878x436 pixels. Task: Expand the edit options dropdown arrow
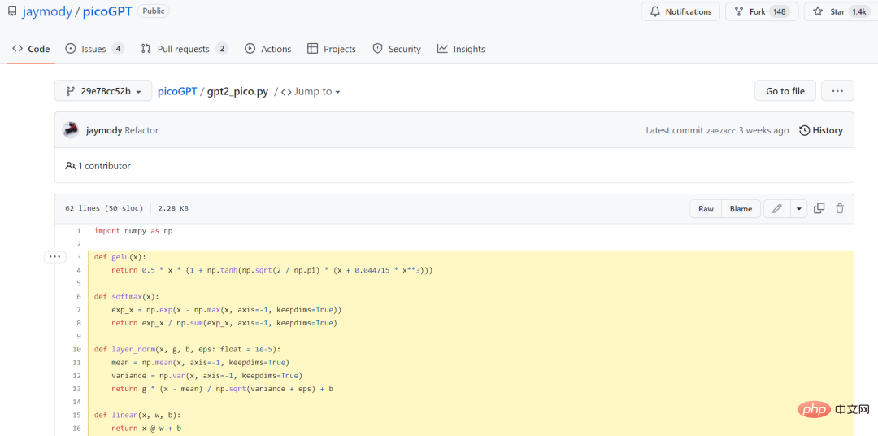[x=798, y=208]
